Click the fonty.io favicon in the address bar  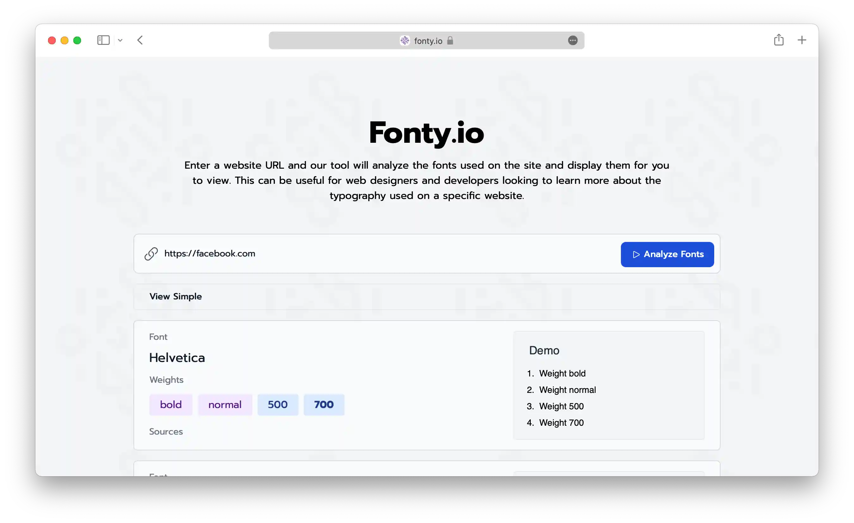click(405, 40)
